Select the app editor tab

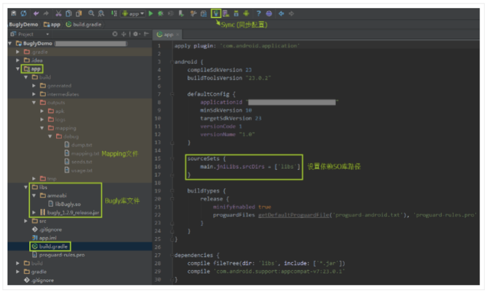coord(168,34)
